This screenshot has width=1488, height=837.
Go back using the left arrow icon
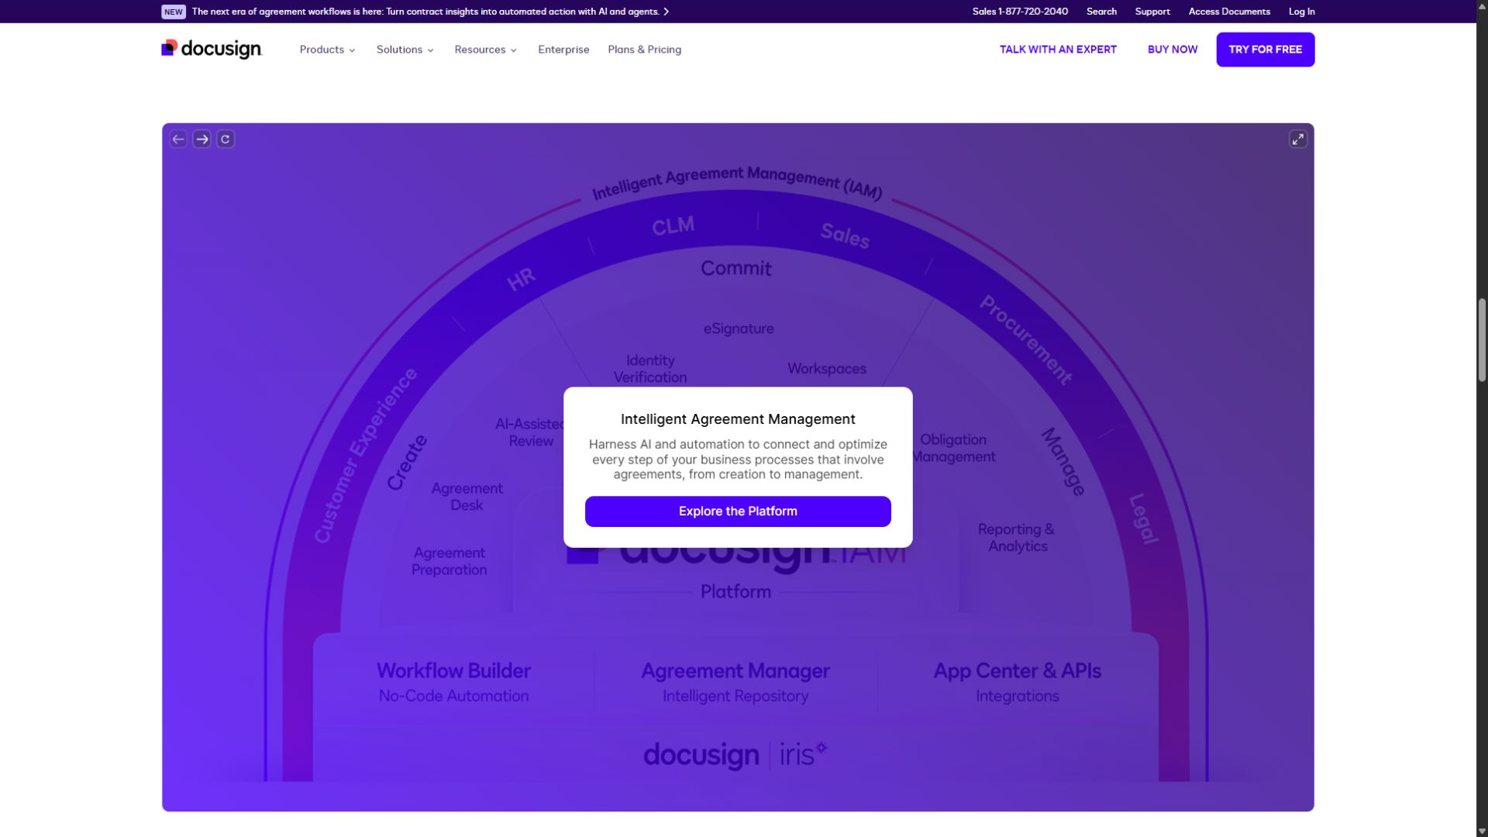[178, 139]
